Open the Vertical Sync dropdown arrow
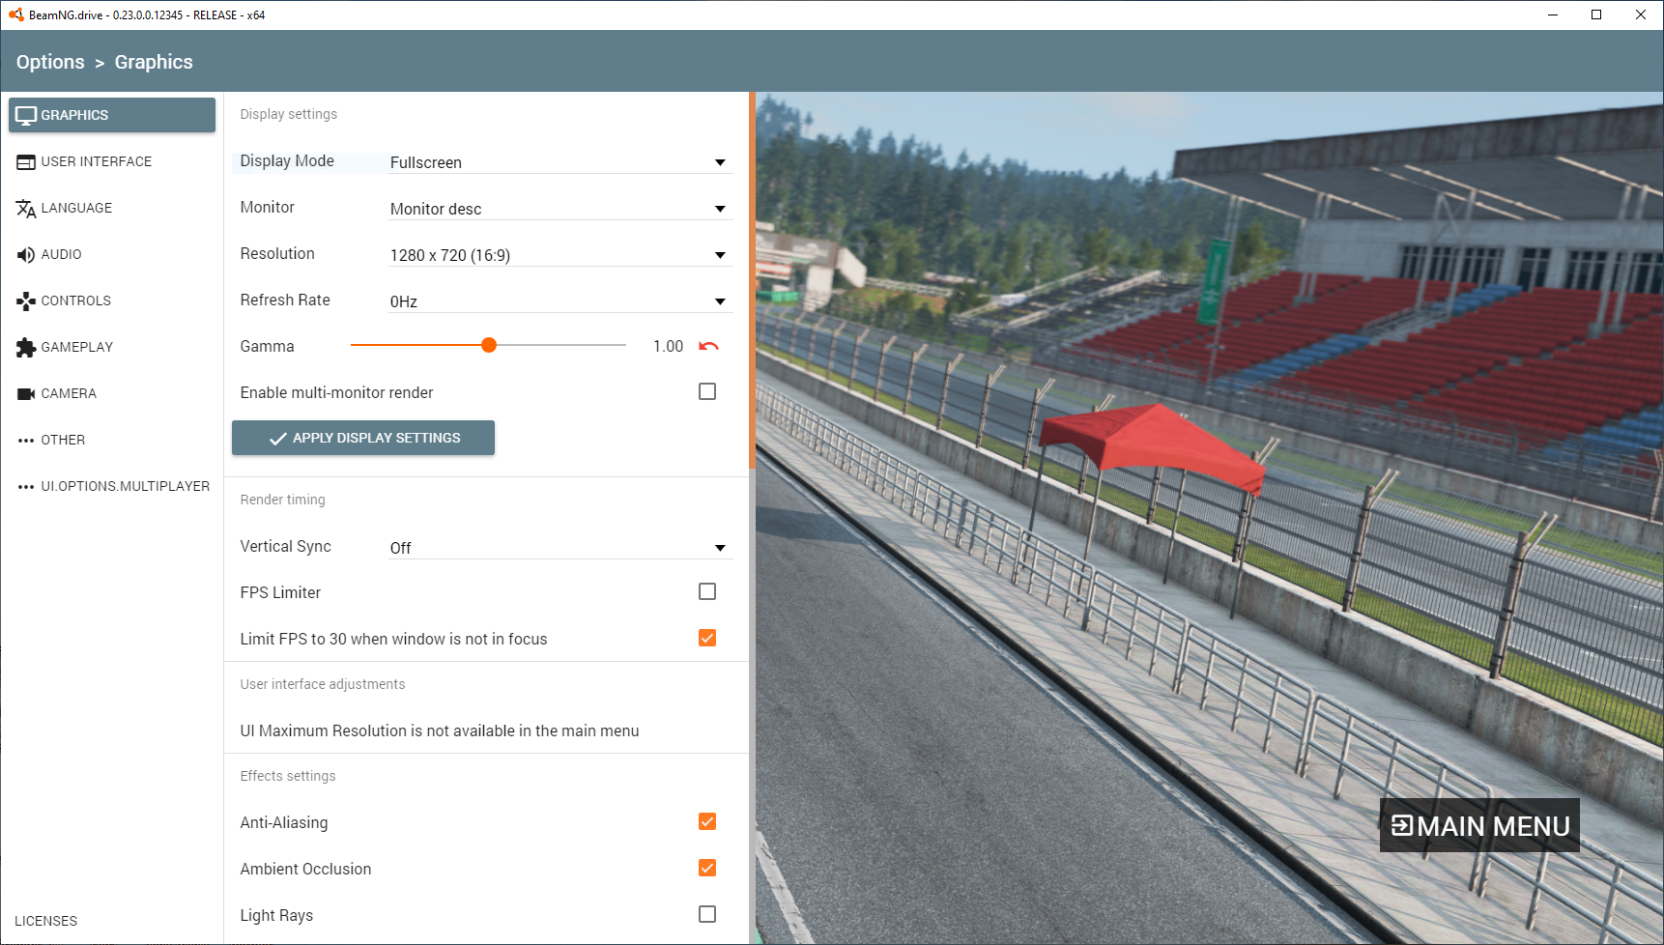Image resolution: width=1664 pixels, height=945 pixels. click(x=720, y=548)
